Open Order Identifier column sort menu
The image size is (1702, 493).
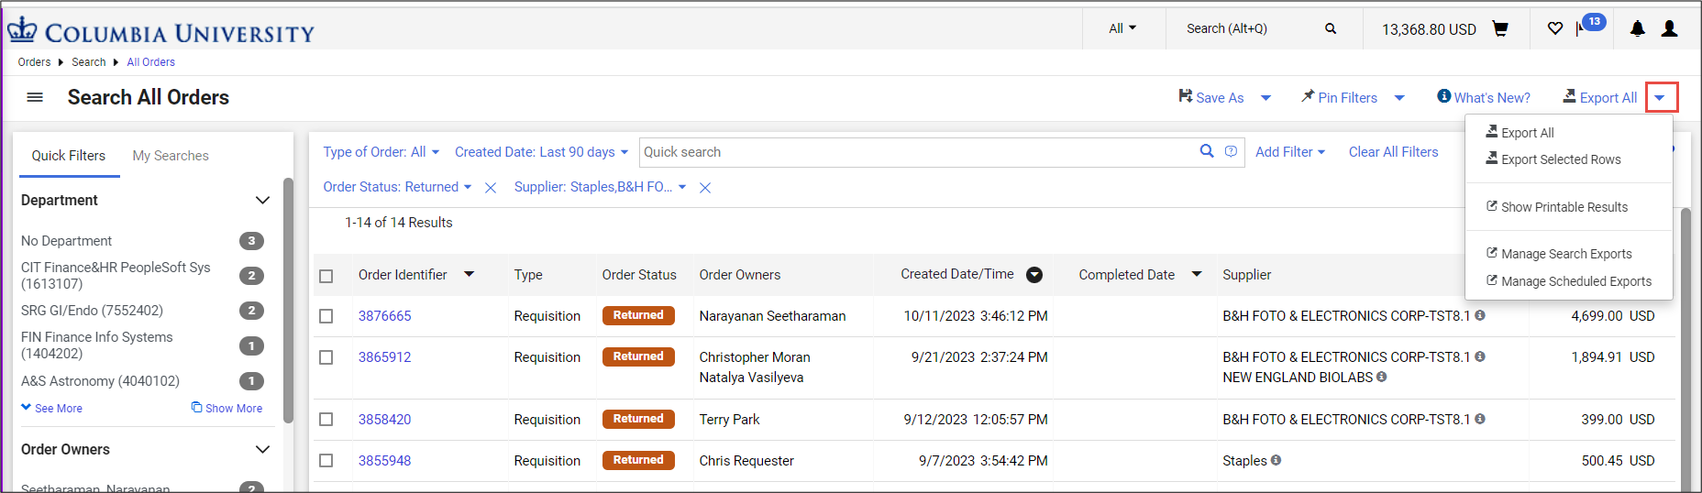tap(470, 274)
